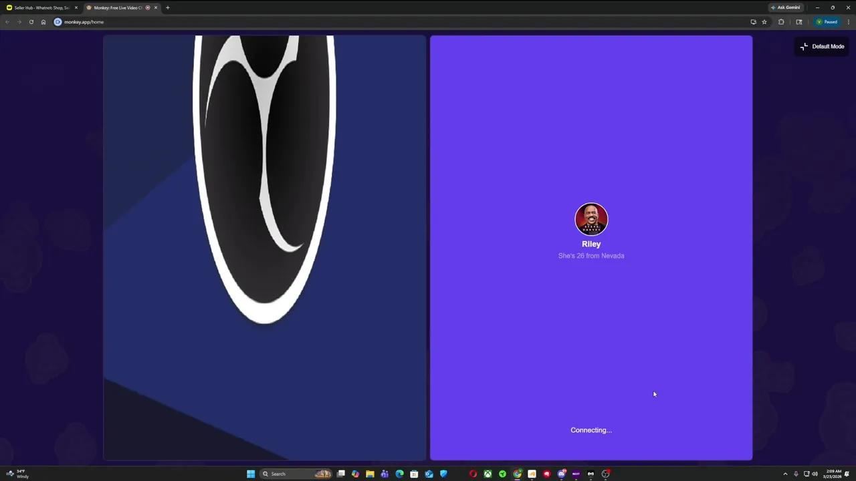Launch Microsoft Edge from the taskbar
This screenshot has width=856, height=481.
click(399, 474)
